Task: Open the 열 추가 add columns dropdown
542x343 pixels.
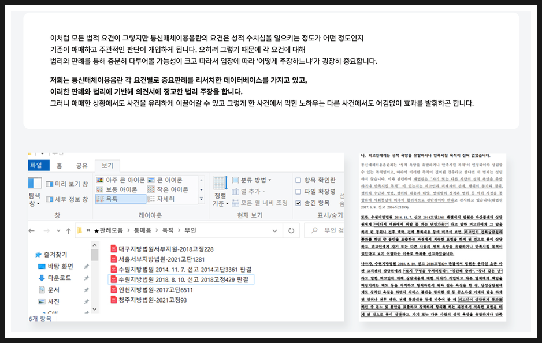Action: point(248,191)
